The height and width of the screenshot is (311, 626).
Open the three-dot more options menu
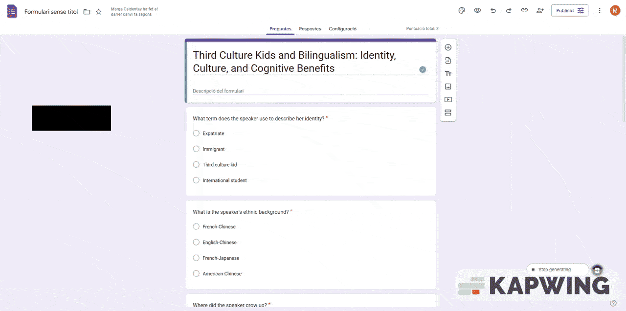click(x=600, y=10)
